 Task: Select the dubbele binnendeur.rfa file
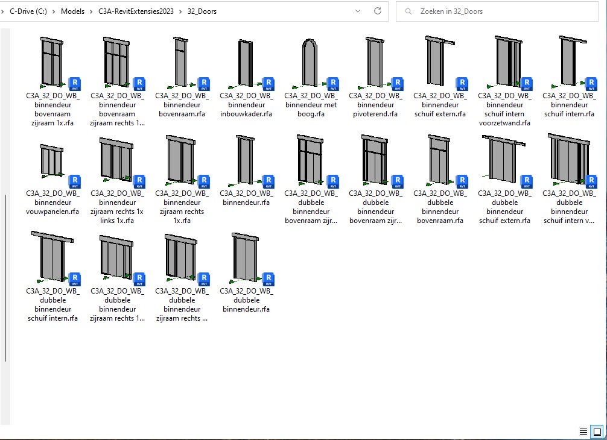click(246, 258)
